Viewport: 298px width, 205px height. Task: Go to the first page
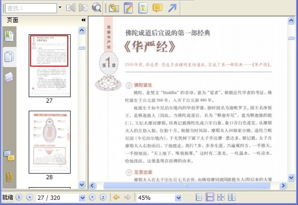point(19,197)
